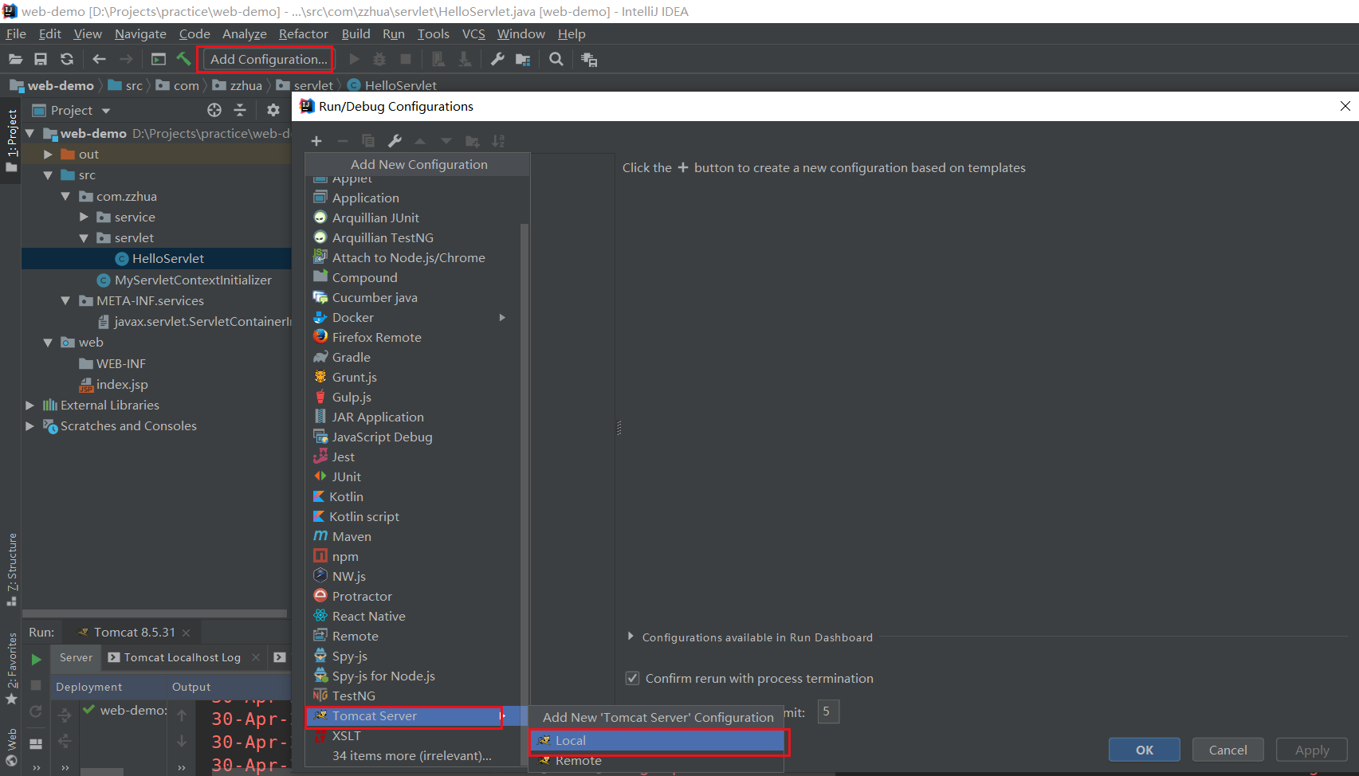Click the Build project hammer icon
Screen dimensions: 1359x776
(x=183, y=59)
